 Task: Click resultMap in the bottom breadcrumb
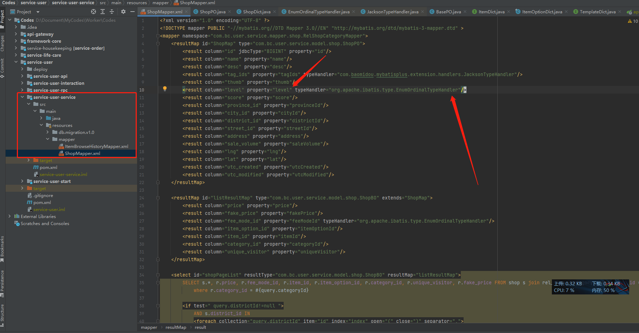coord(176,327)
